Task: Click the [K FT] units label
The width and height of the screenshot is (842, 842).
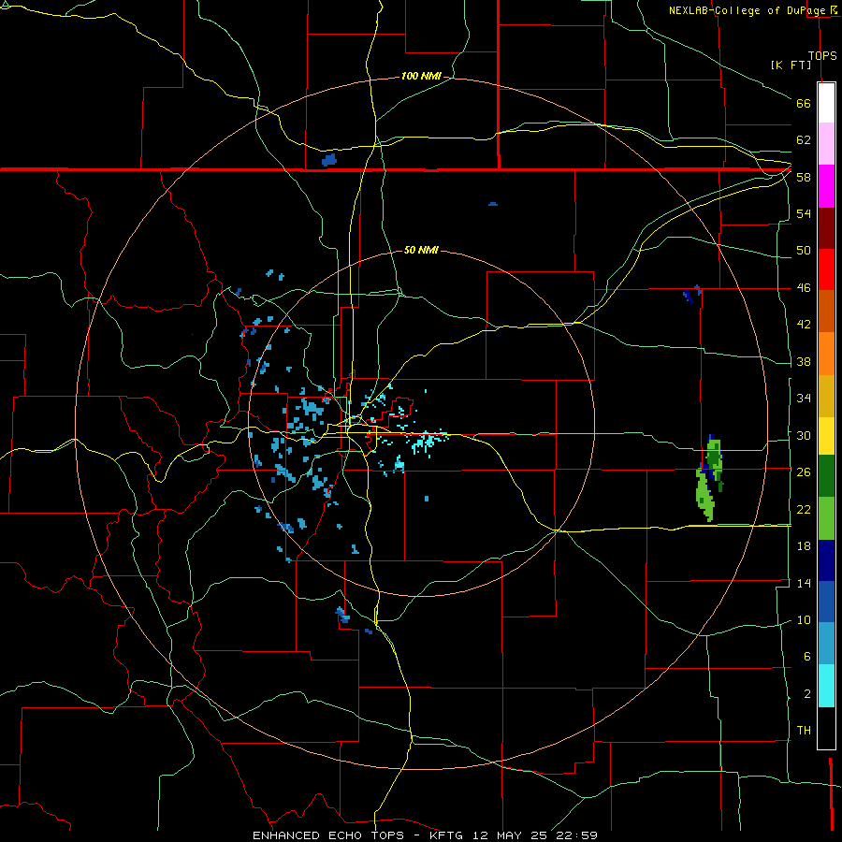Action: pyautogui.click(x=791, y=65)
